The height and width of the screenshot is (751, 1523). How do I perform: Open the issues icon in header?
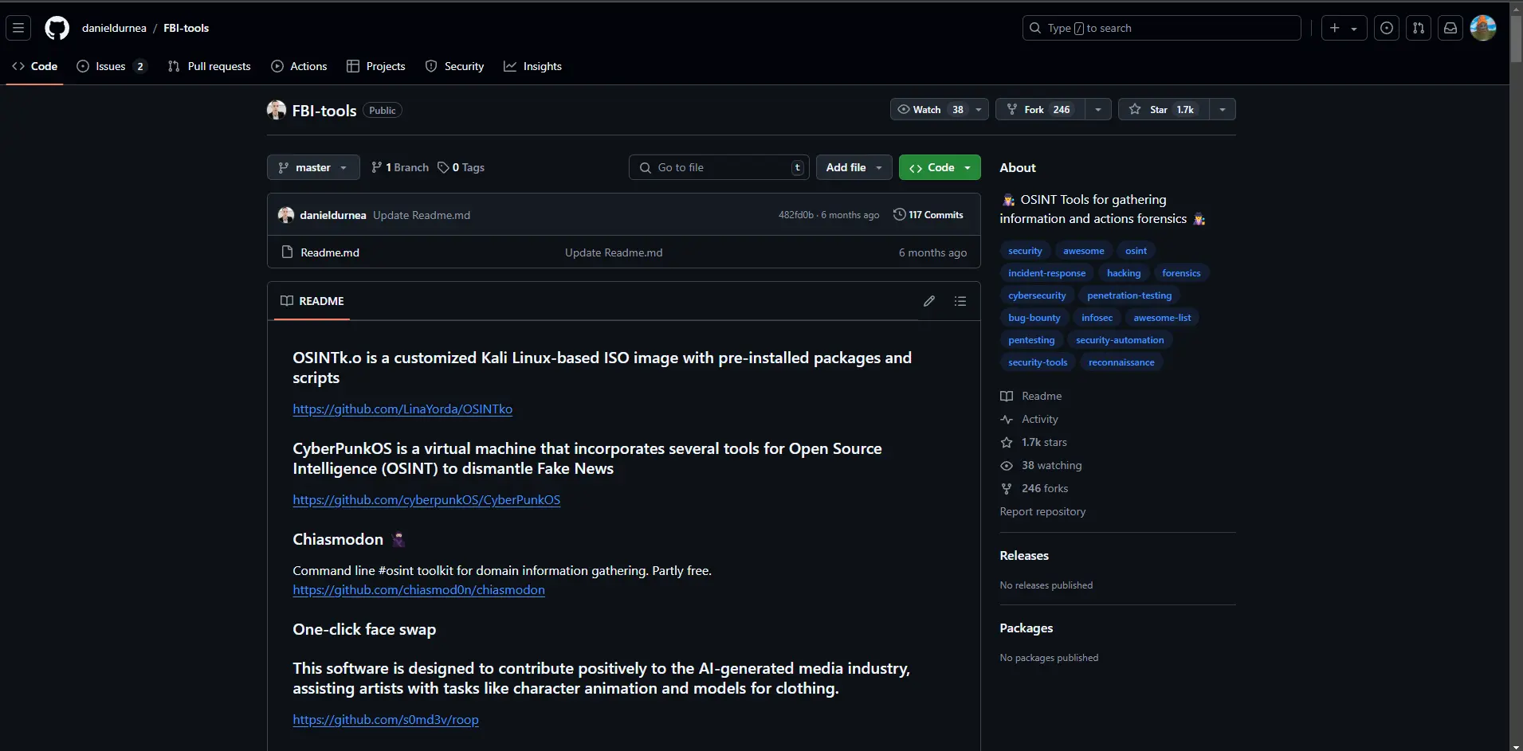(1387, 28)
